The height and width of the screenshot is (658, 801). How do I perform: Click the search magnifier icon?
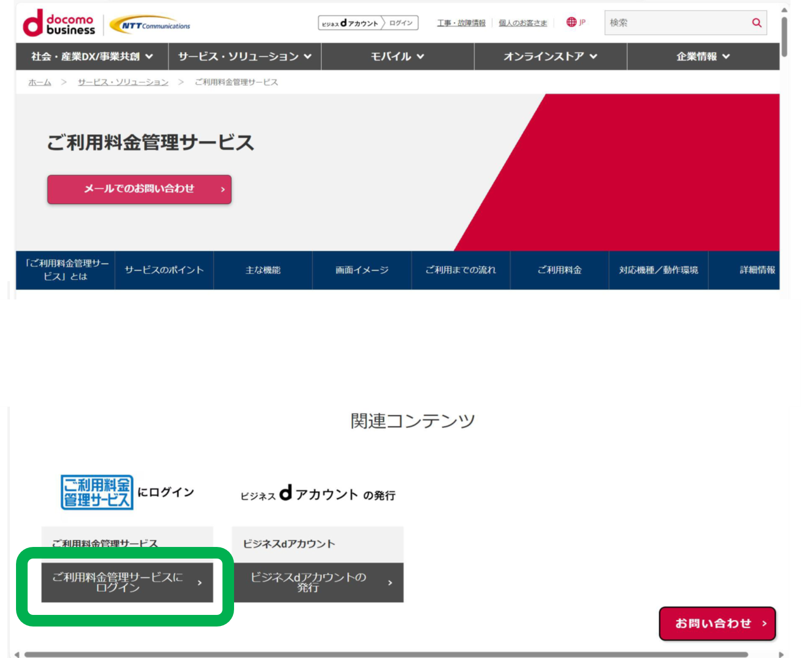(756, 23)
